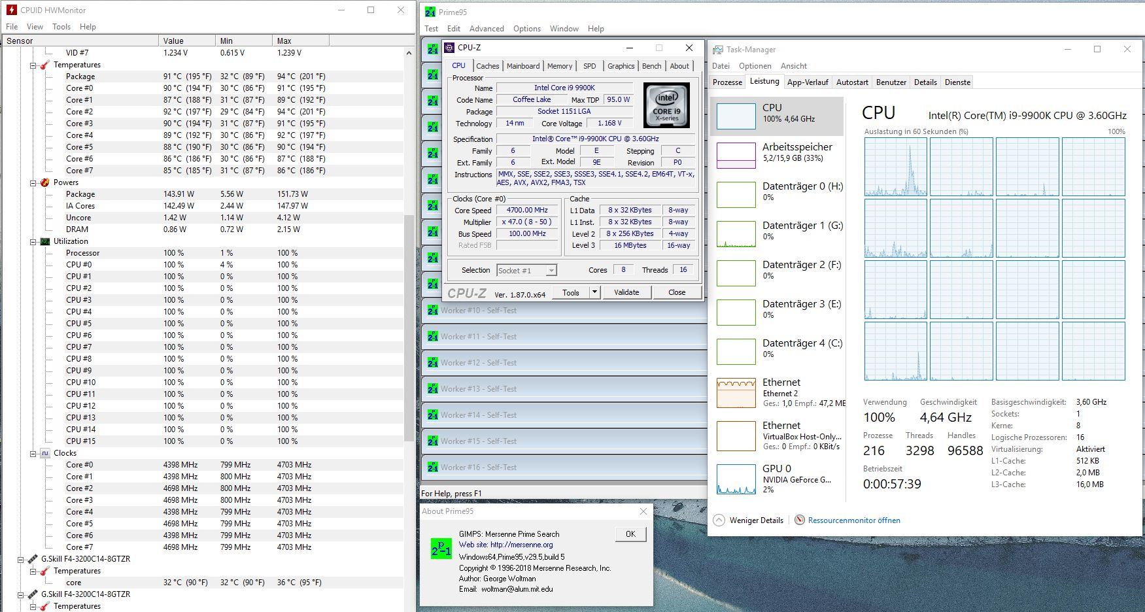Click the Prime95 logo in About dialog

pyautogui.click(x=441, y=548)
